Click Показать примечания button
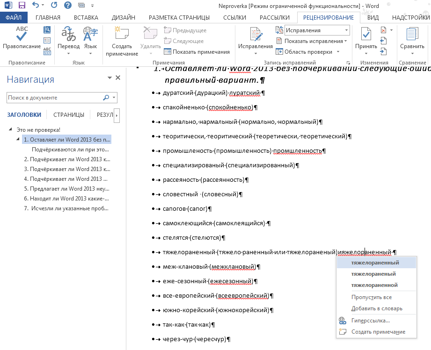The width and height of the screenshot is (431, 350). [x=197, y=51]
